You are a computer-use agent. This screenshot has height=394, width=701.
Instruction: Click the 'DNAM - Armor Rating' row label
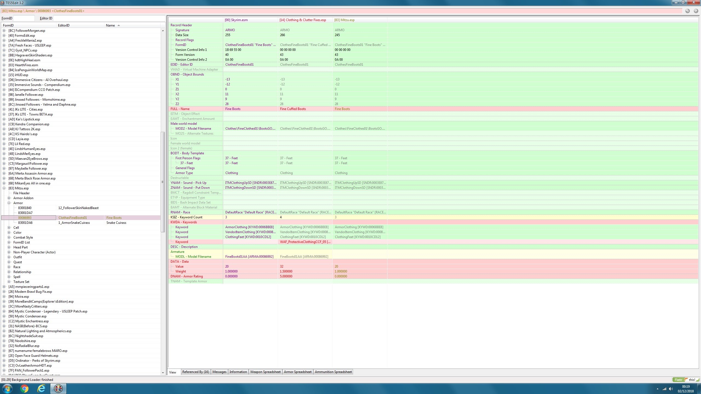[186, 276]
